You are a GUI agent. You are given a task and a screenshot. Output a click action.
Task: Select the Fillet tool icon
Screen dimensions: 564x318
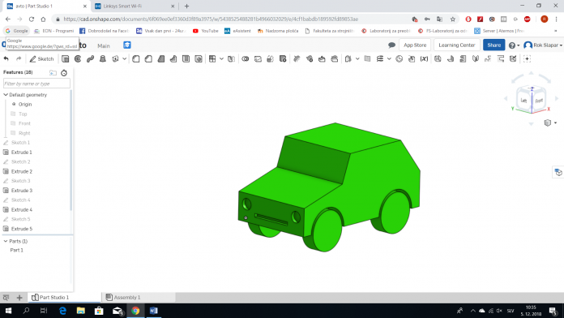click(x=136, y=58)
